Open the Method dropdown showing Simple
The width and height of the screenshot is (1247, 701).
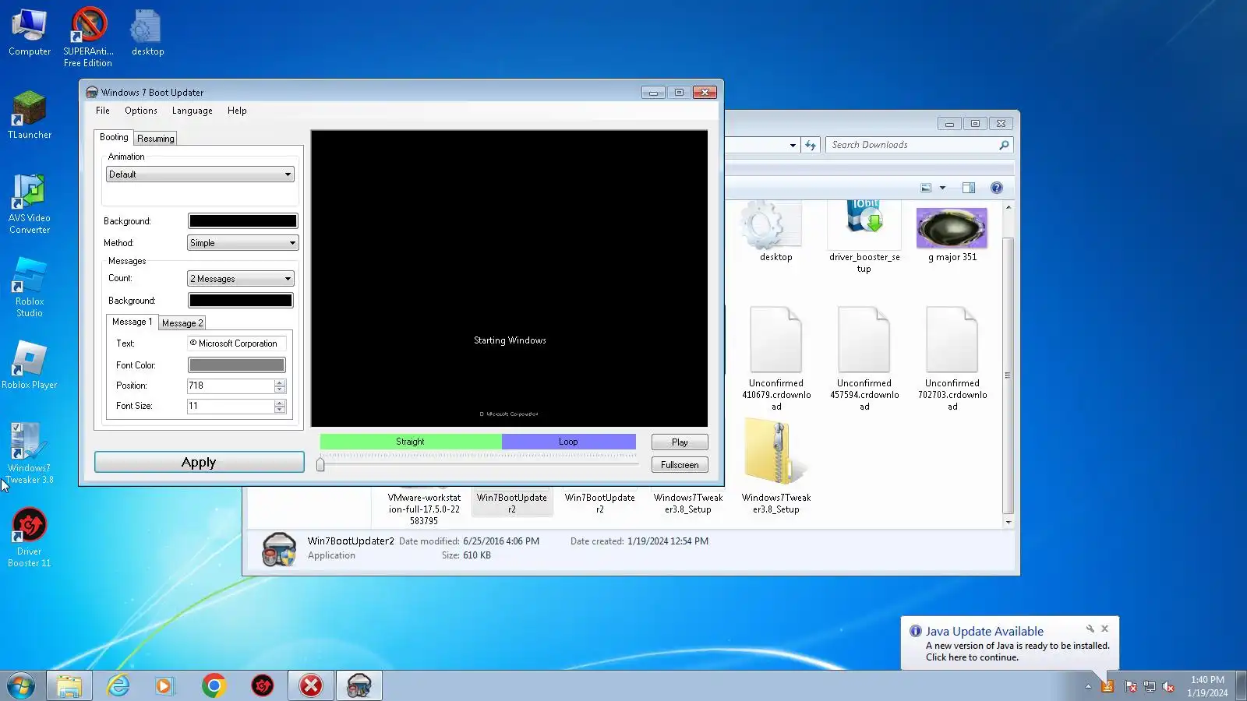[x=242, y=243]
